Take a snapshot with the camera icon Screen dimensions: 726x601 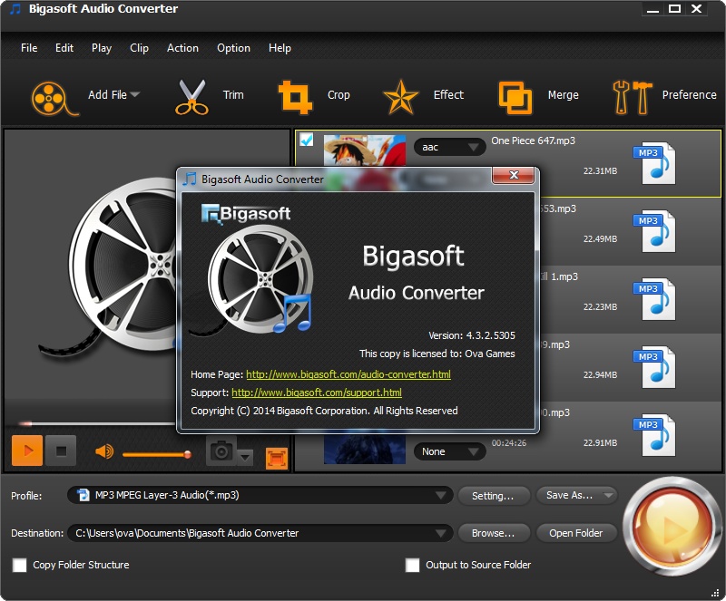(x=221, y=451)
